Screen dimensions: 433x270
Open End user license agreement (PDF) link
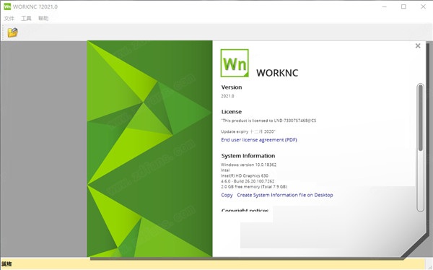[259, 140]
